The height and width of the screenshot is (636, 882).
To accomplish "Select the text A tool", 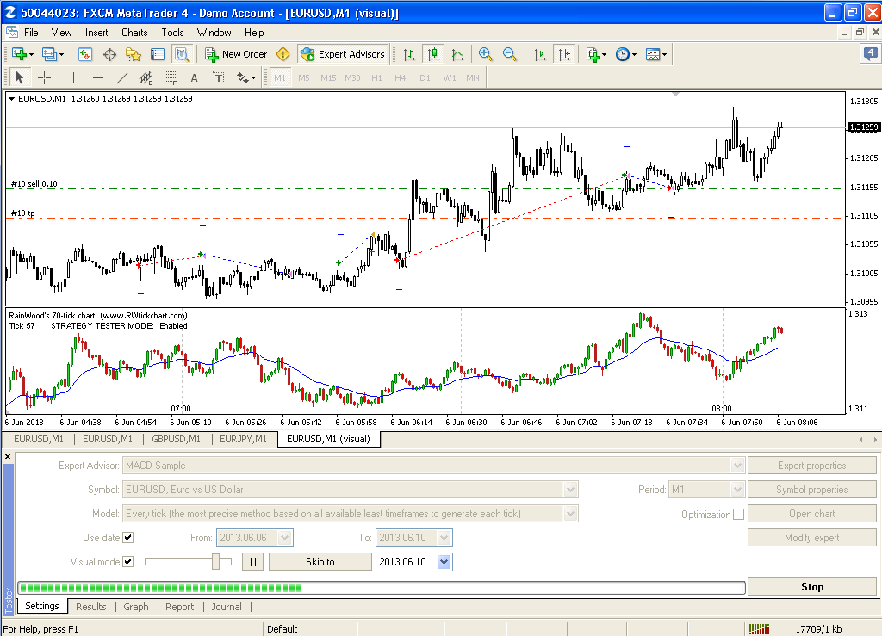I will (194, 77).
